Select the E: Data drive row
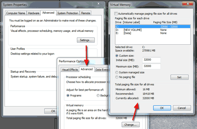 pyautogui.click(x=153, y=33)
